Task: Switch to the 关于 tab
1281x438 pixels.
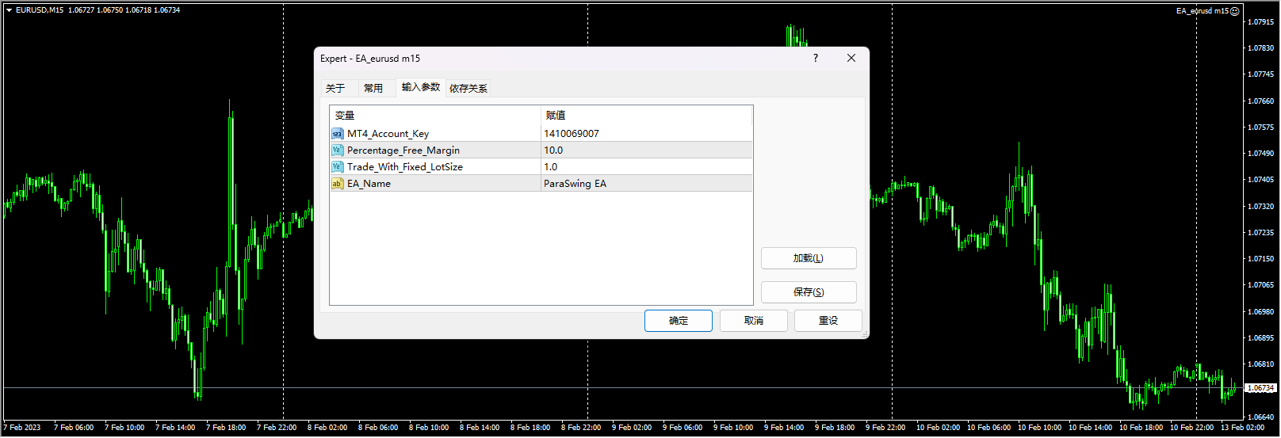Action: pyautogui.click(x=335, y=88)
